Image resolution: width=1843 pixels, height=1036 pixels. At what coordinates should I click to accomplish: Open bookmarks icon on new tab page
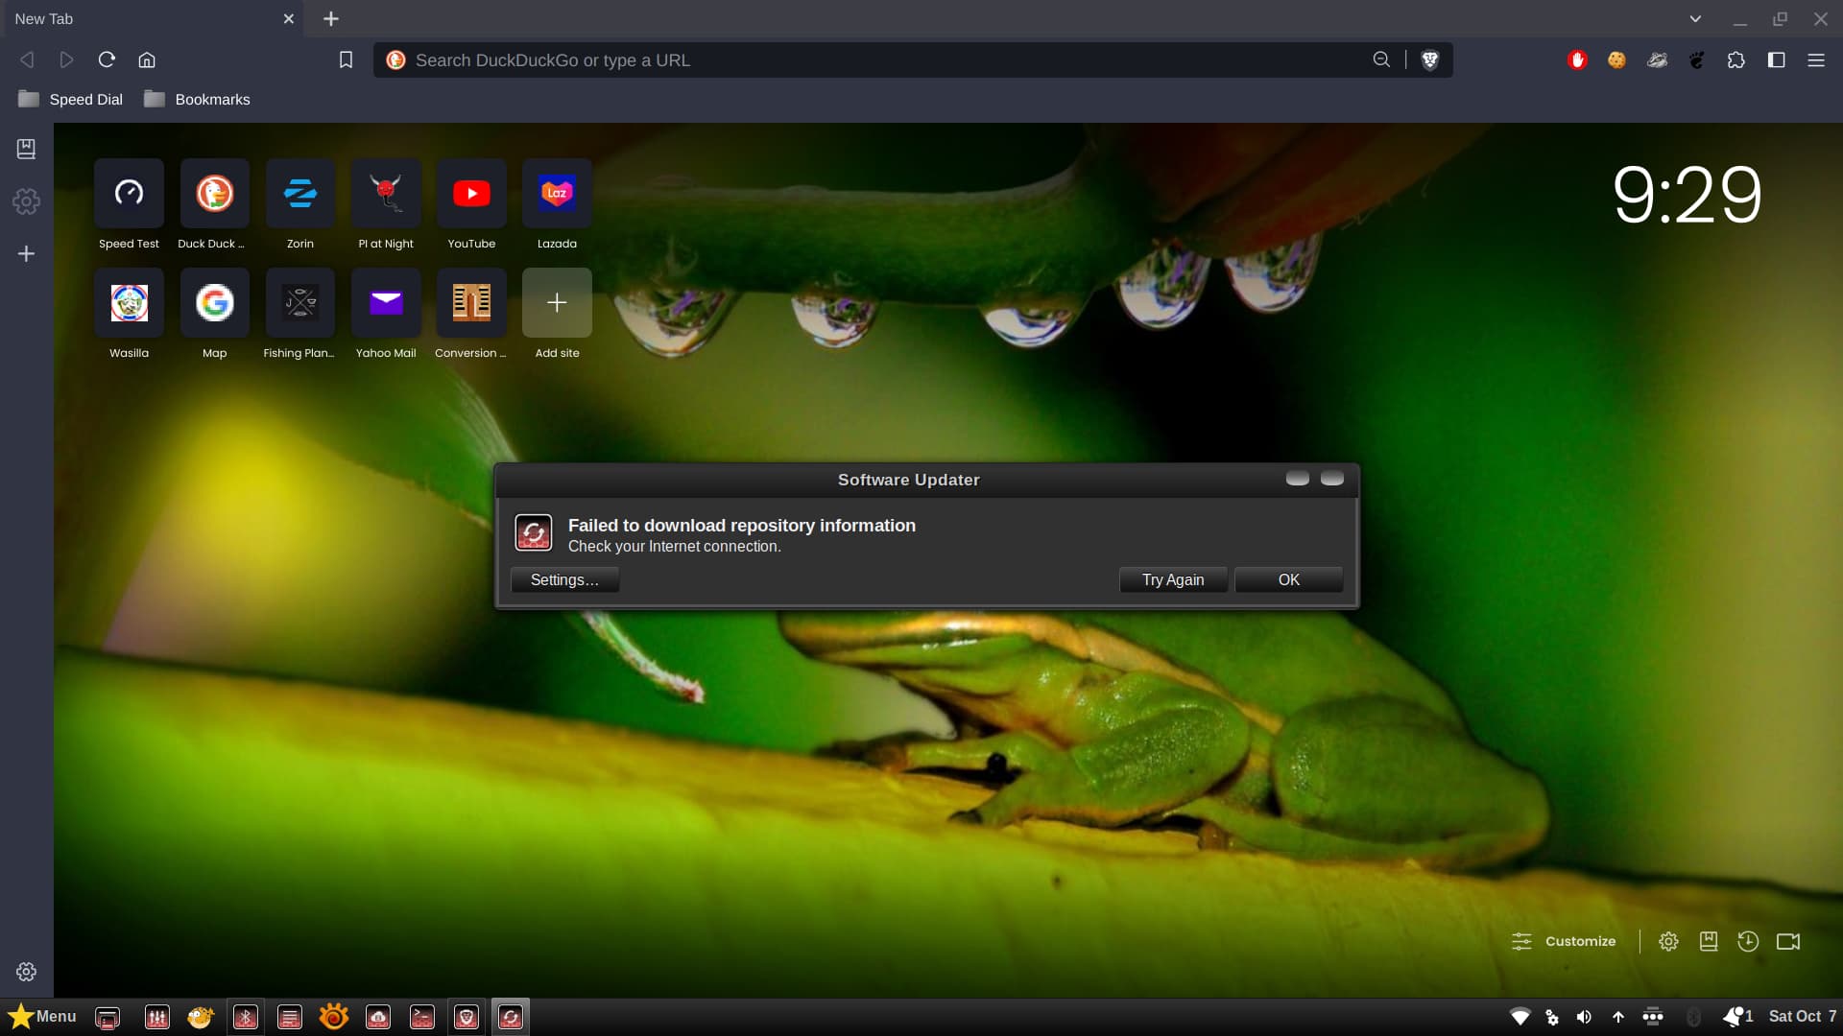[1709, 941]
